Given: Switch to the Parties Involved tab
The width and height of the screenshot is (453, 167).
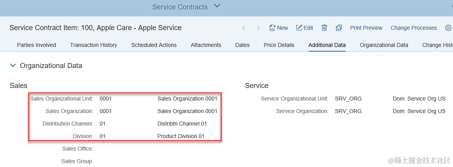Looking at the screenshot, I should (36, 45).
